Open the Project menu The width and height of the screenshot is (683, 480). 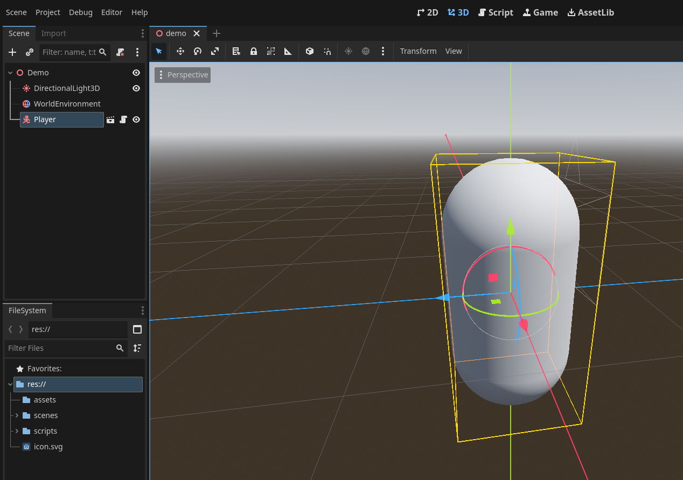click(x=48, y=12)
